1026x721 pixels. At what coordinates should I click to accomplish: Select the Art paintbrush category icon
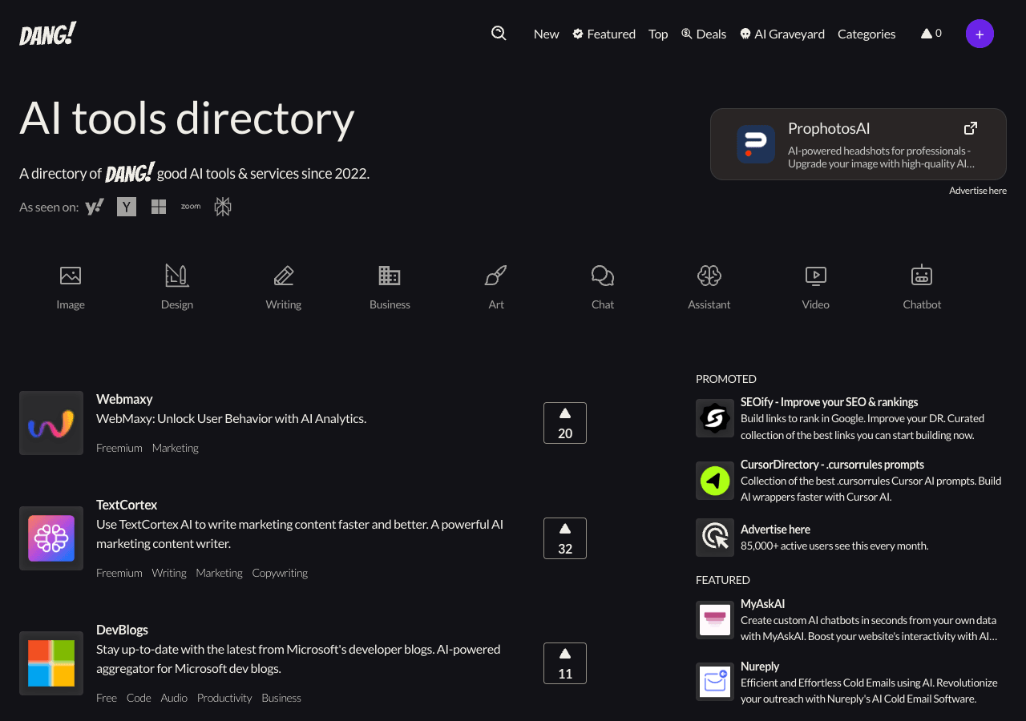(496, 276)
